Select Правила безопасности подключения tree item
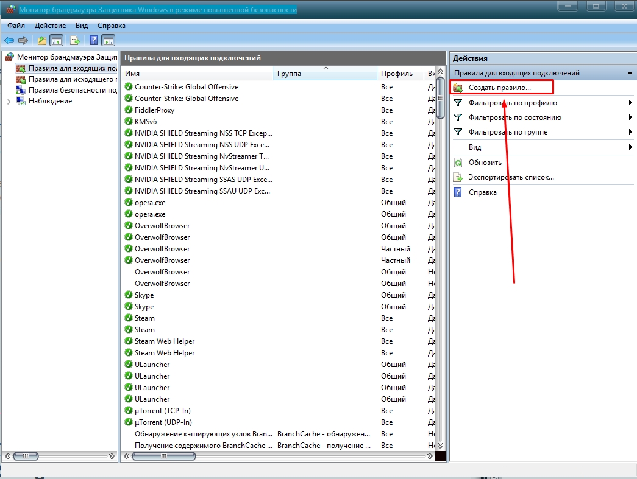 (66, 89)
